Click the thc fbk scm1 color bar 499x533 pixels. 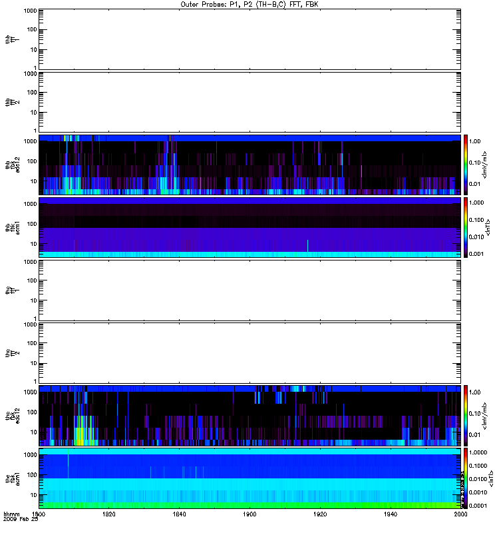466,478
